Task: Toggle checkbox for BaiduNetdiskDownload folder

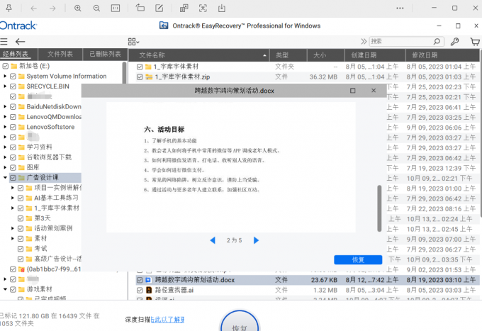Action: tap(13, 106)
